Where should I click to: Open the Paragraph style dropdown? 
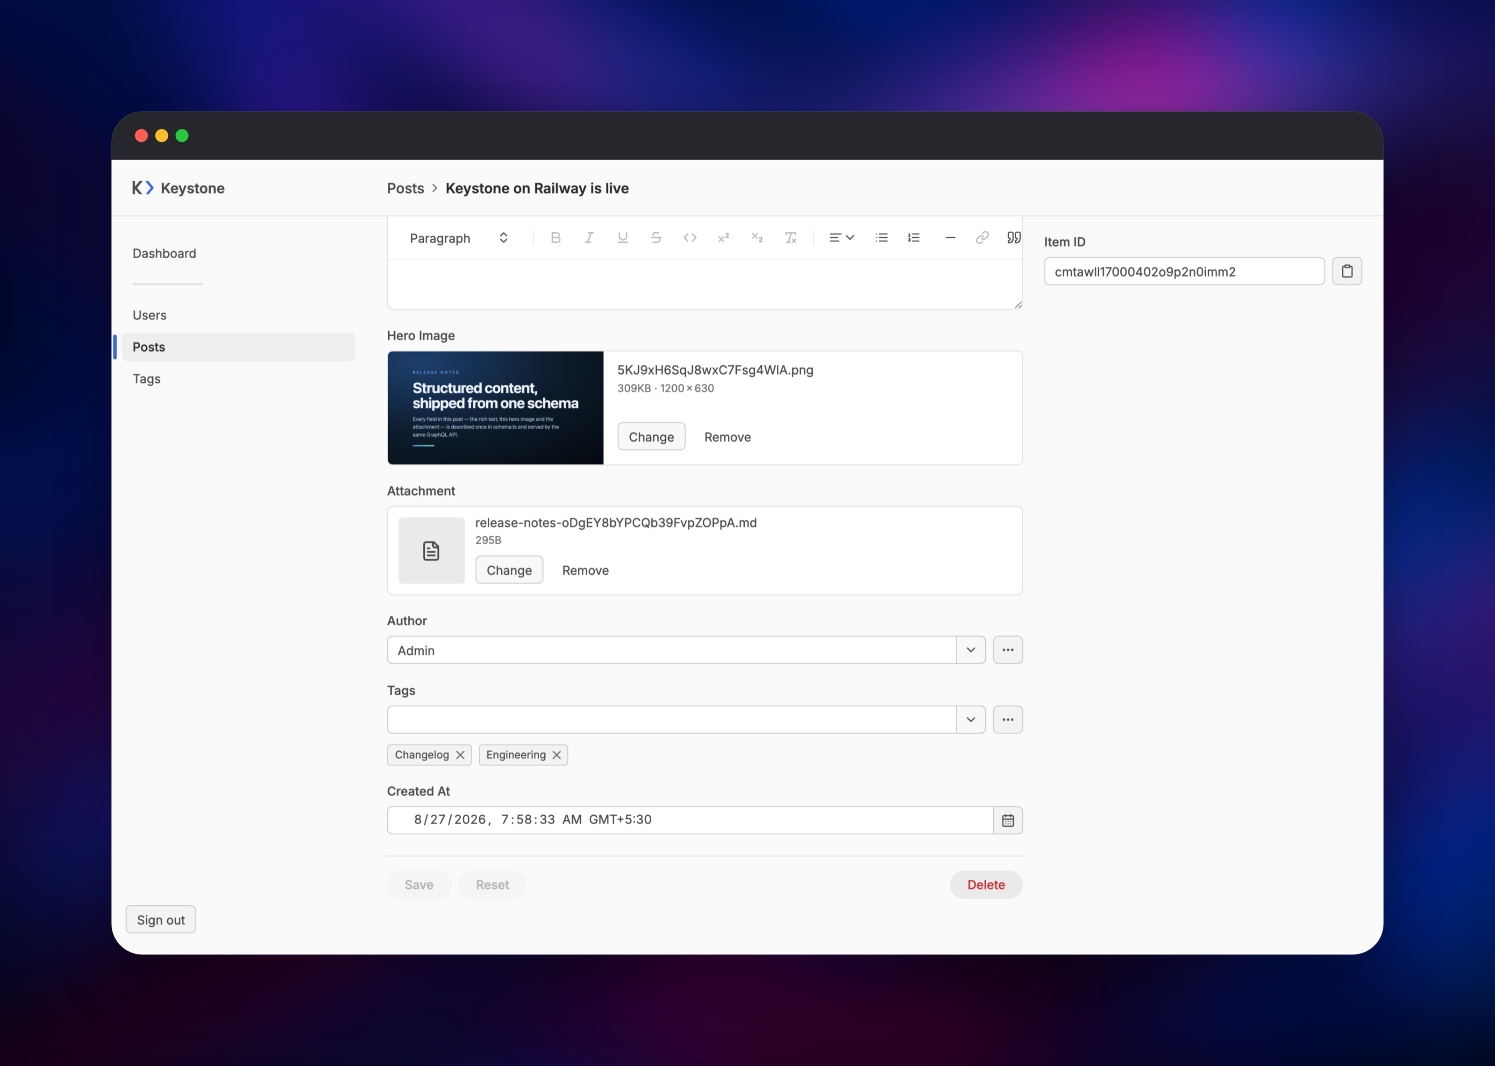pyautogui.click(x=459, y=238)
